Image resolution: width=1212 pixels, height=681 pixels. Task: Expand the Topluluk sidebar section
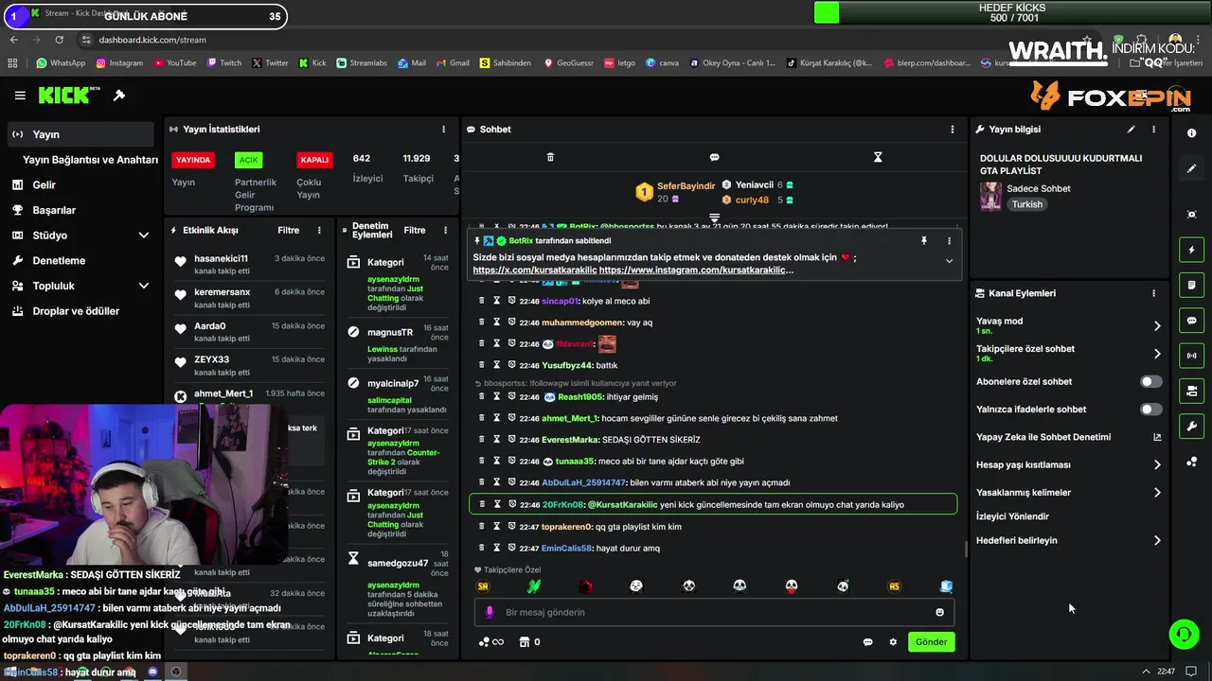[144, 286]
